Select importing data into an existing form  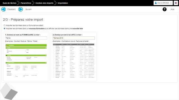click(4, 25)
